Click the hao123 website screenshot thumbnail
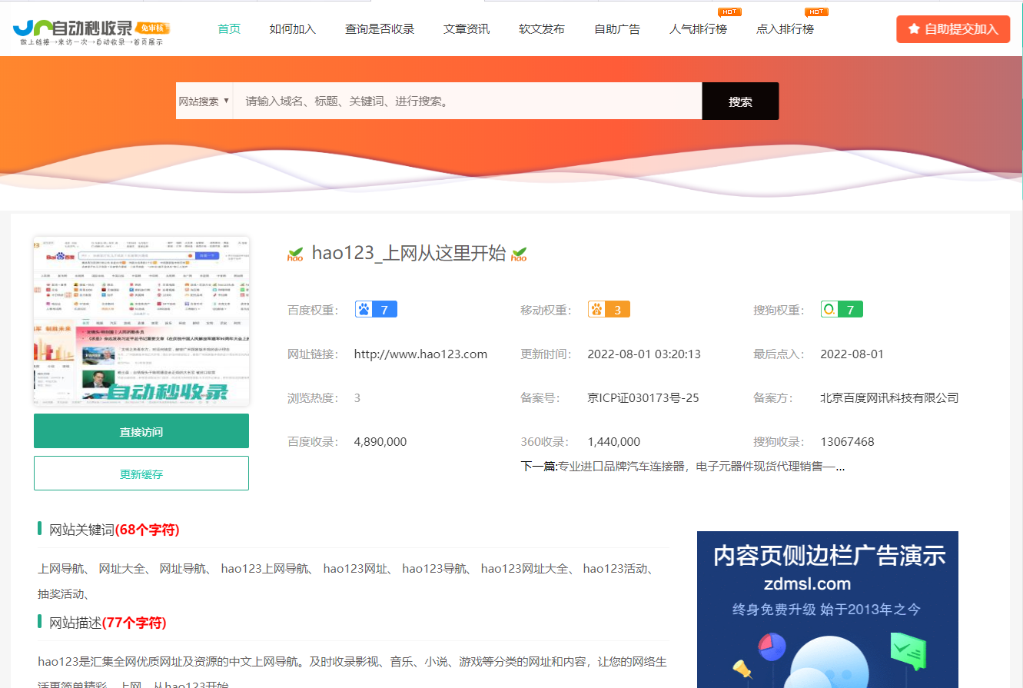The width and height of the screenshot is (1023, 688). tap(141, 321)
